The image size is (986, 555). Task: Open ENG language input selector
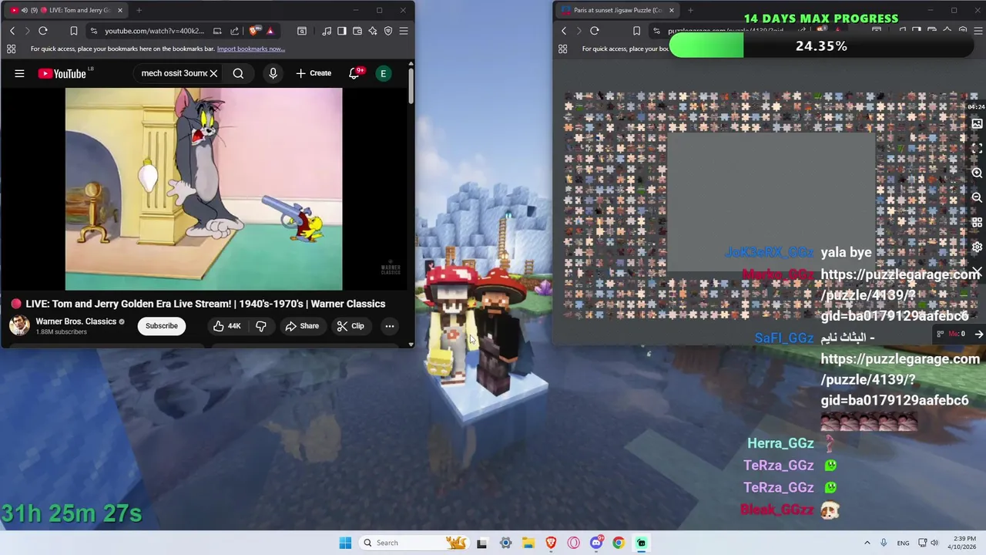point(903,543)
